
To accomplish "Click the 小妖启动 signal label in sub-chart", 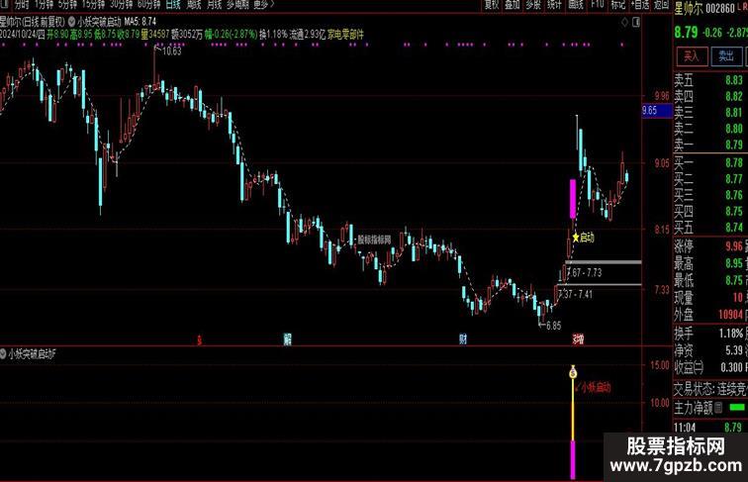I will [x=596, y=388].
